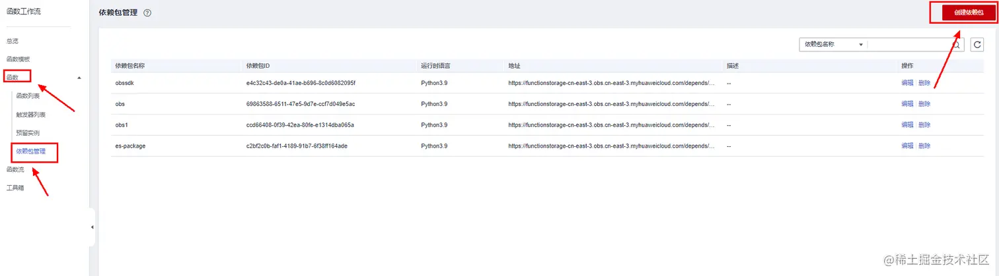Click the 地址 column header
Screen dimensions: 999x276
coord(514,66)
